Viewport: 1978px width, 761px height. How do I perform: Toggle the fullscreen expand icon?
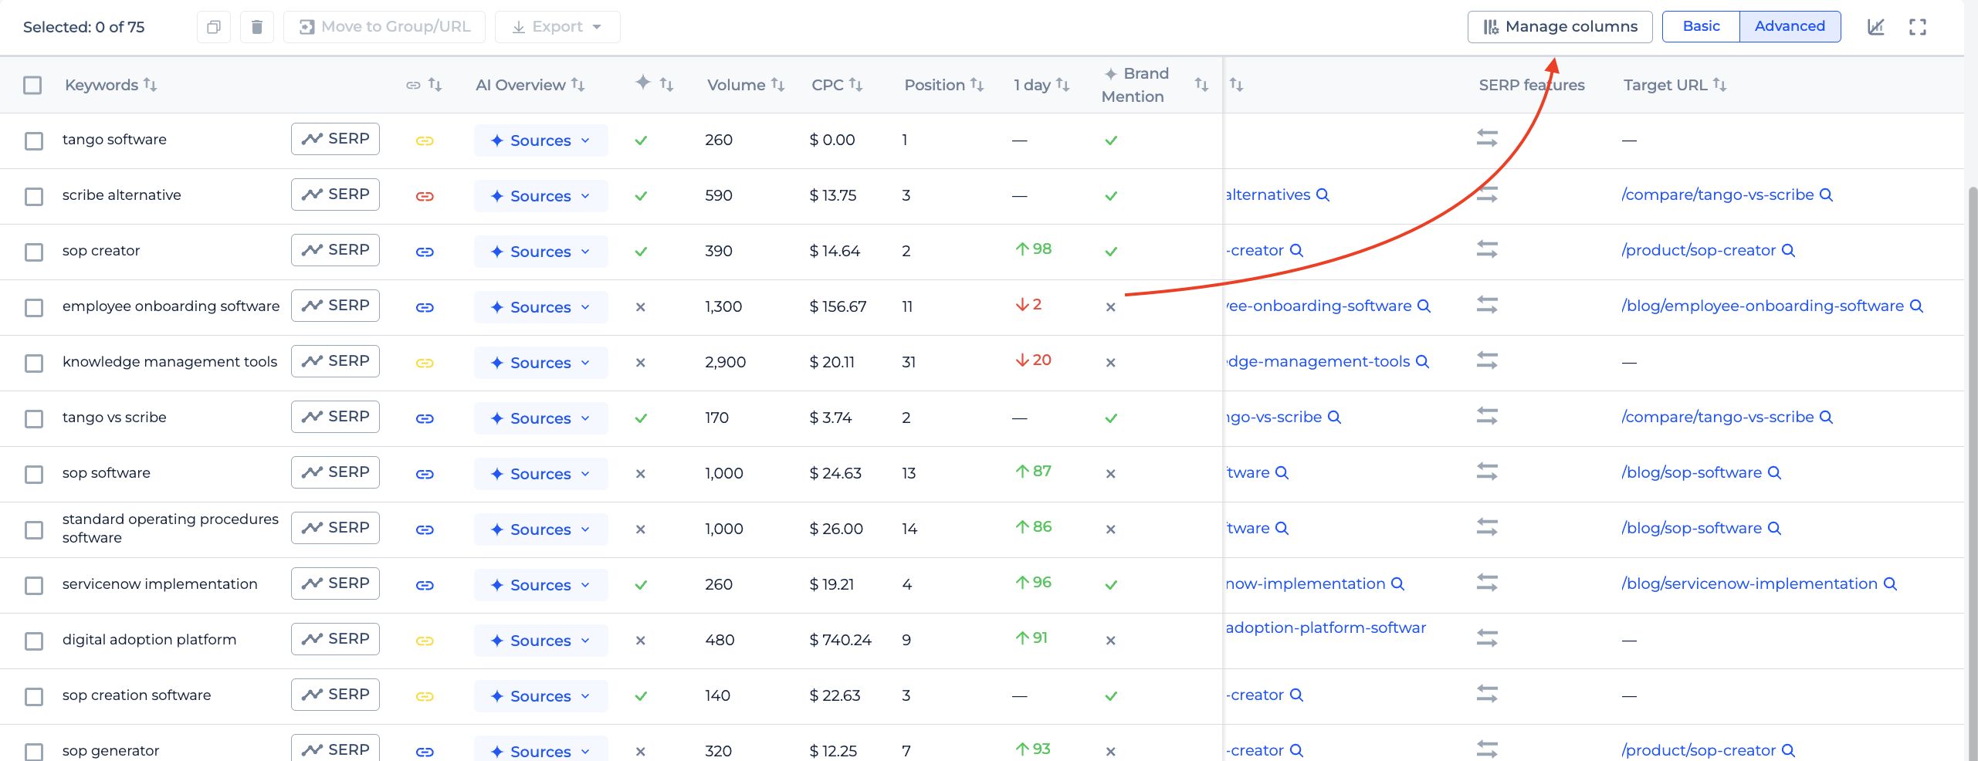[1918, 27]
